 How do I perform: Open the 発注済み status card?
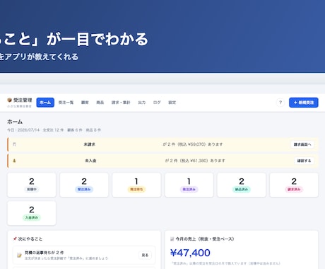[x=189, y=185]
